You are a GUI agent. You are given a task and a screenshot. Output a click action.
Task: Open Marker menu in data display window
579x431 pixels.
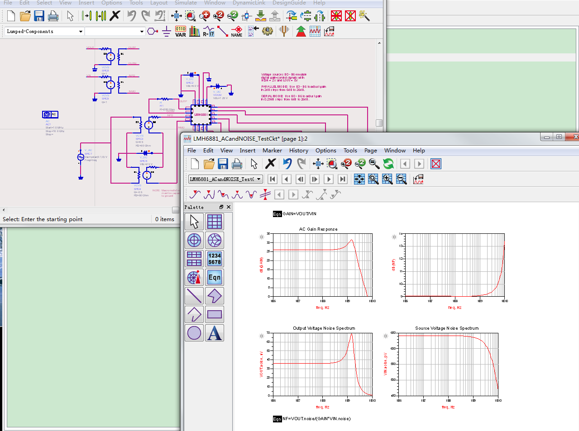[272, 151]
